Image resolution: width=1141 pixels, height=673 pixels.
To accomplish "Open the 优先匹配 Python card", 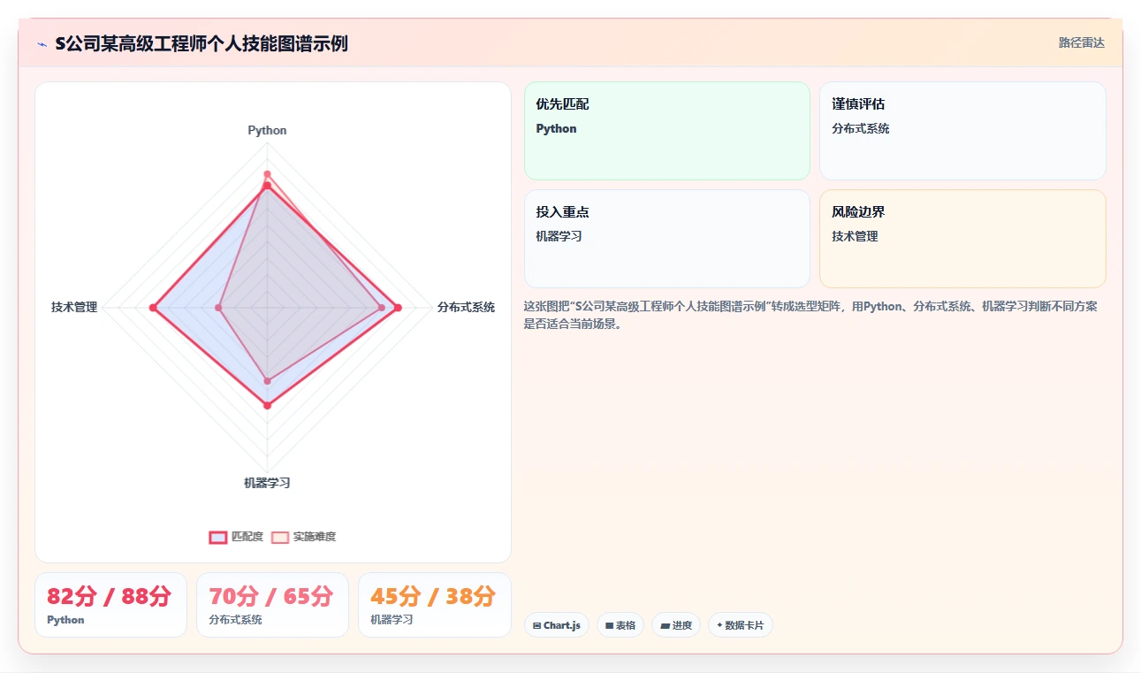I will click(x=667, y=131).
